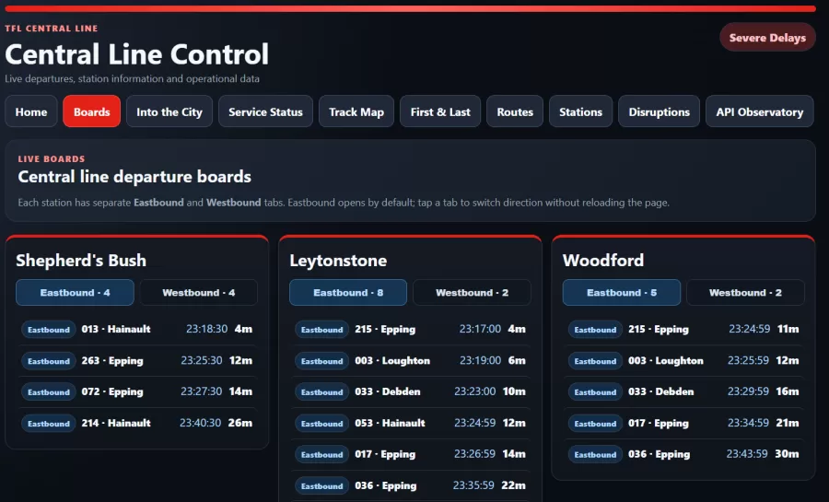Image resolution: width=829 pixels, height=502 pixels.
Task: Click Leytonstone 003 · Loughton departure
Action: click(x=410, y=360)
